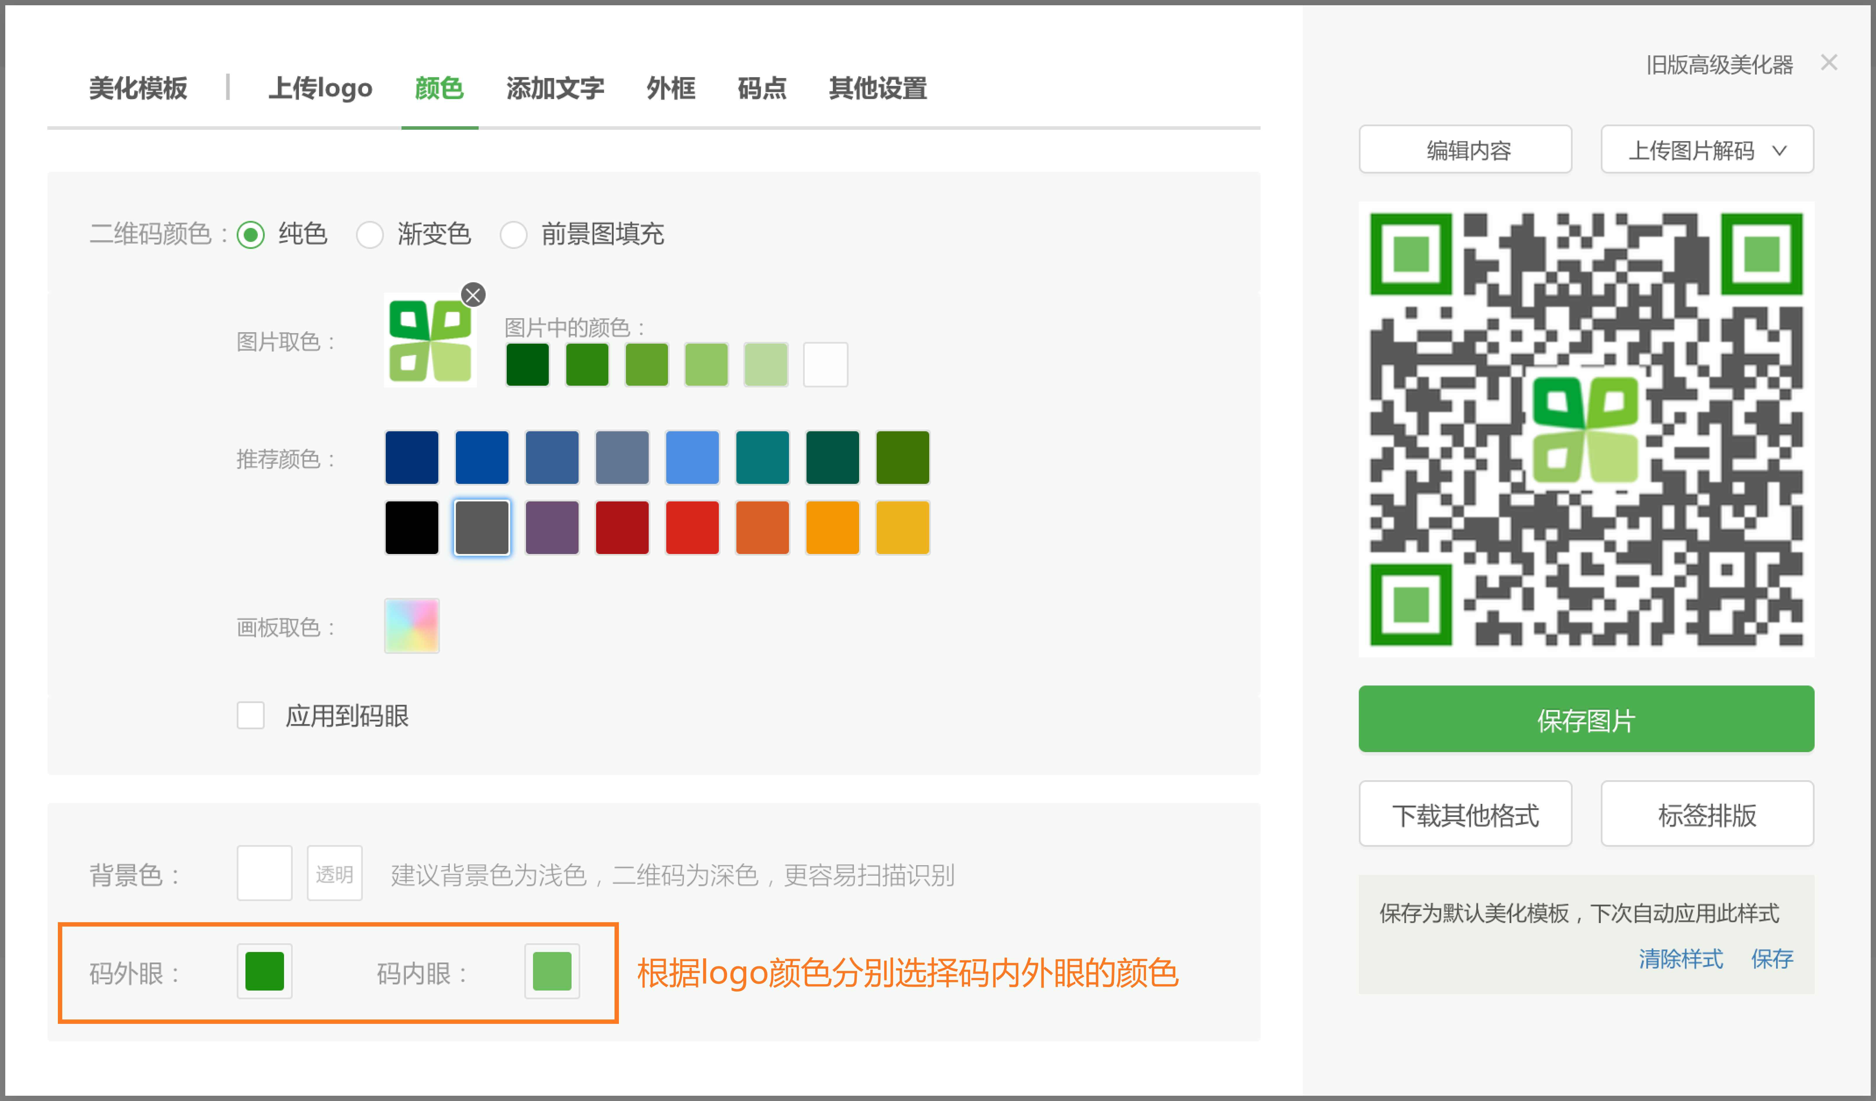Open the 上传图片解码 dropdown

pos(1707,150)
